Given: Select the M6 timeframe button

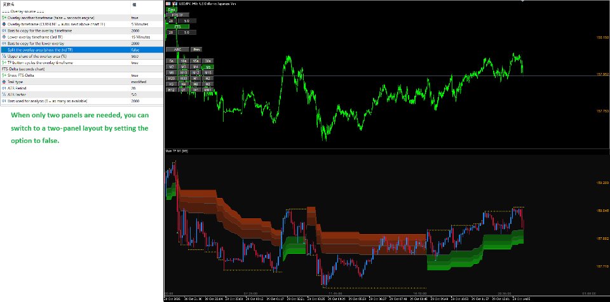Looking at the screenshot, I should [x=172, y=72].
